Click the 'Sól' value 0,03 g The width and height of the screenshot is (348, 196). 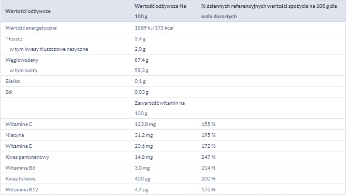coord(141,92)
